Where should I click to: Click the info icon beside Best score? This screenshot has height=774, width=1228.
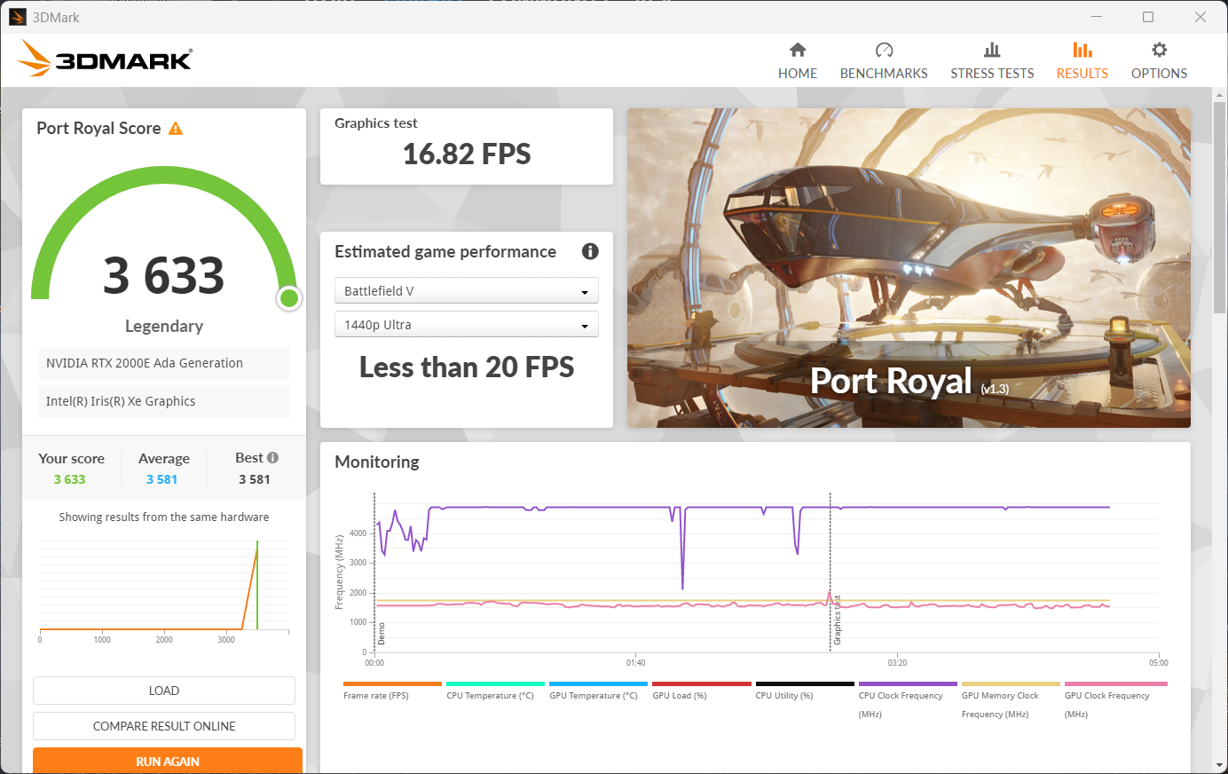pyautogui.click(x=272, y=458)
